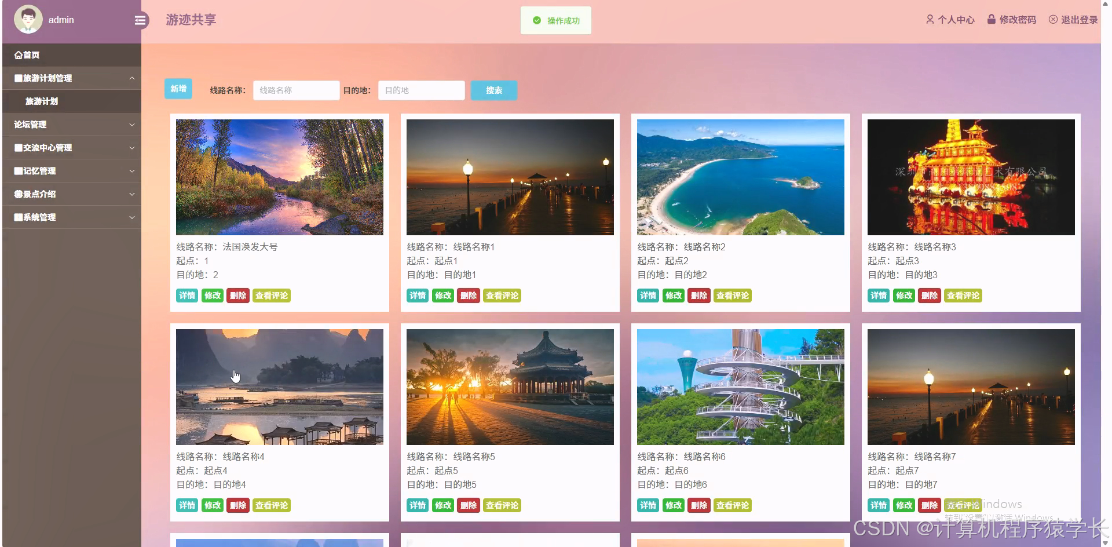Click 查看评论 for 线路名称4
1112x547 pixels.
272,505
